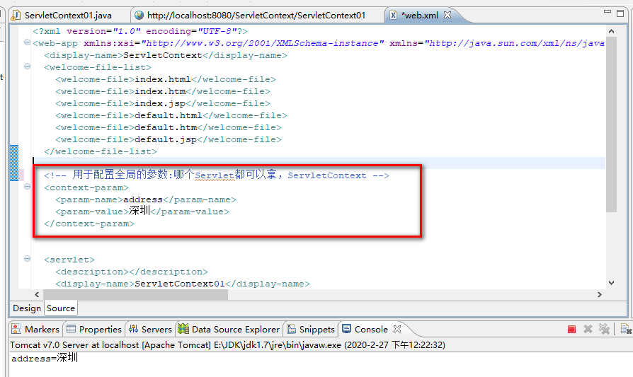The width and height of the screenshot is (633, 377).
Task: Click the closing /welcome-file-list tag
Action: pyautogui.click(x=101, y=151)
